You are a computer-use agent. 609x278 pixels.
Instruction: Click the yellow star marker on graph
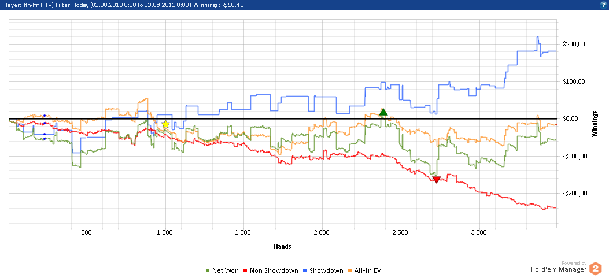coord(166,124)
